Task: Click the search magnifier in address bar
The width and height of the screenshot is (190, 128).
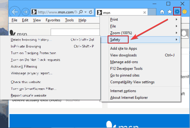Action: pyautogui.click(x=81, y=12)
